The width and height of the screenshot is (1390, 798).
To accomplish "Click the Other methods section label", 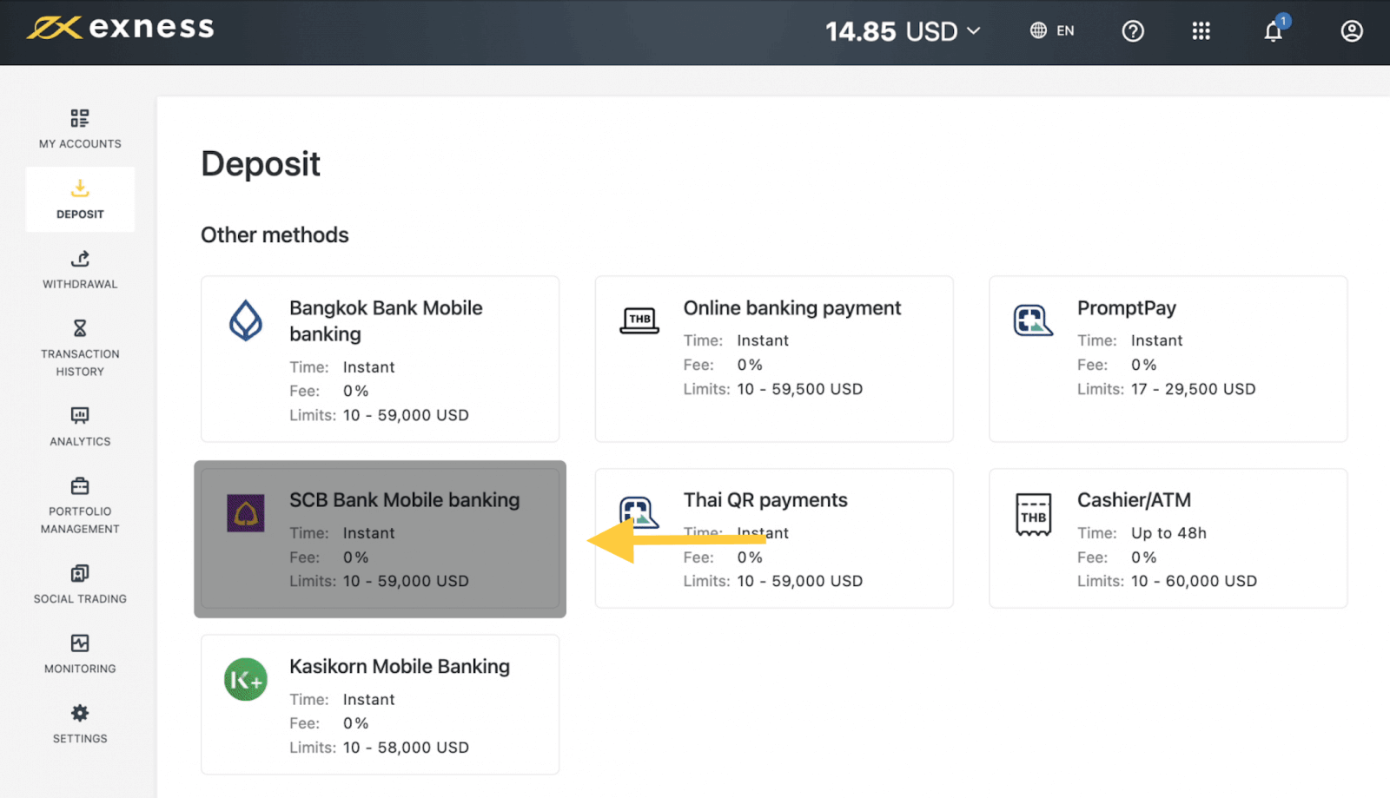I will click(275, 235).
